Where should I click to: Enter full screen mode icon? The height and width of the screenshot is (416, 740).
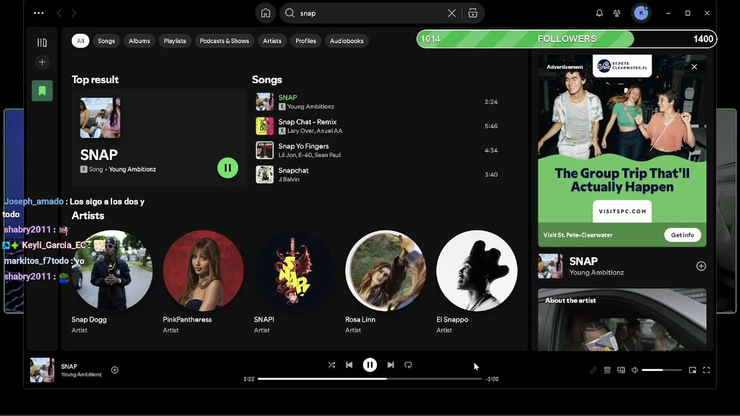[706, 370]
